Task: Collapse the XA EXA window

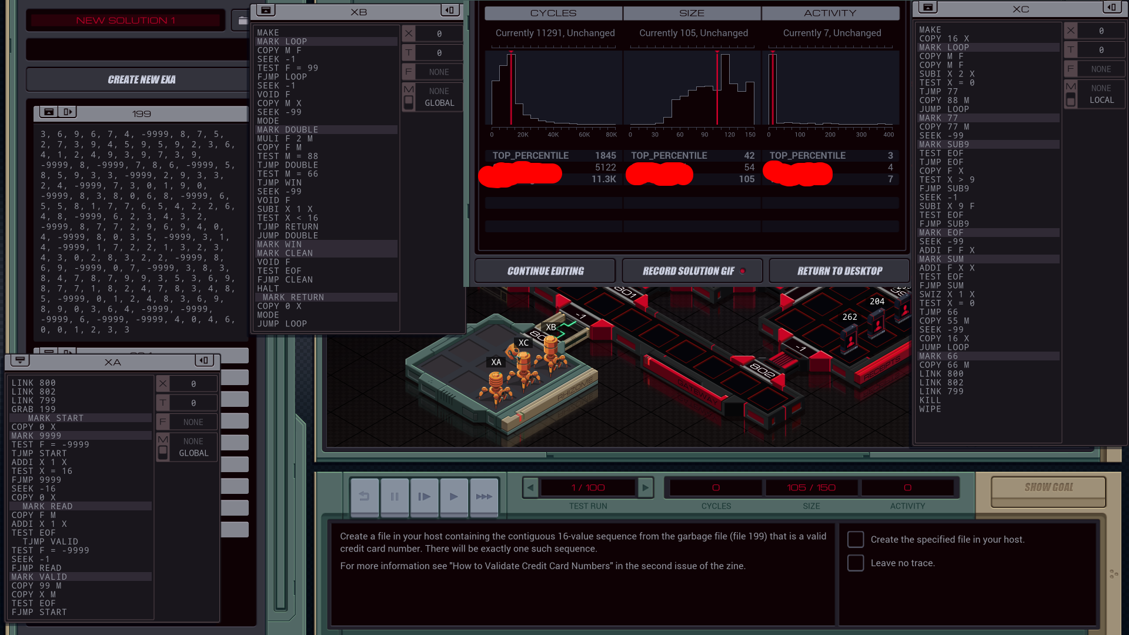Action: pos(20,360)
